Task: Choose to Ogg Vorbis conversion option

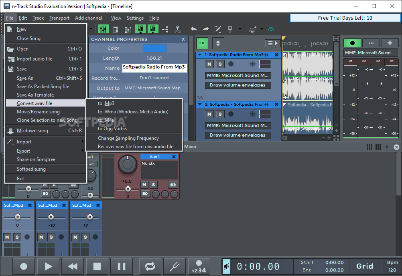Action: tap(134, 129)
